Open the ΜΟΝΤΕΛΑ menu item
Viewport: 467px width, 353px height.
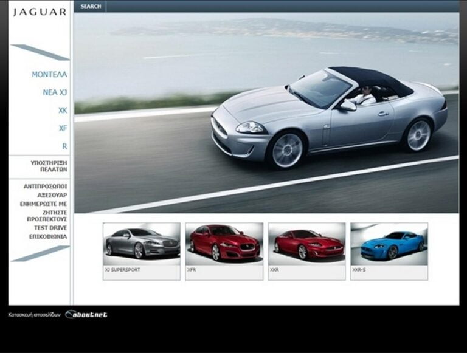[49, 75]
